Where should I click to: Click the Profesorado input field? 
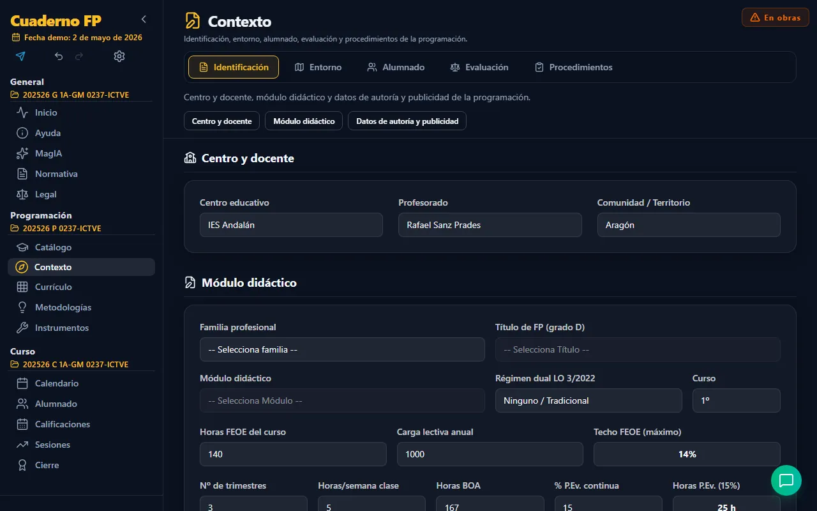(x=490, y=225)
